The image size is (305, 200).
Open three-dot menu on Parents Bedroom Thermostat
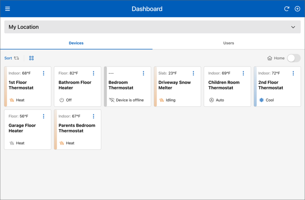[x=94, y=116]
